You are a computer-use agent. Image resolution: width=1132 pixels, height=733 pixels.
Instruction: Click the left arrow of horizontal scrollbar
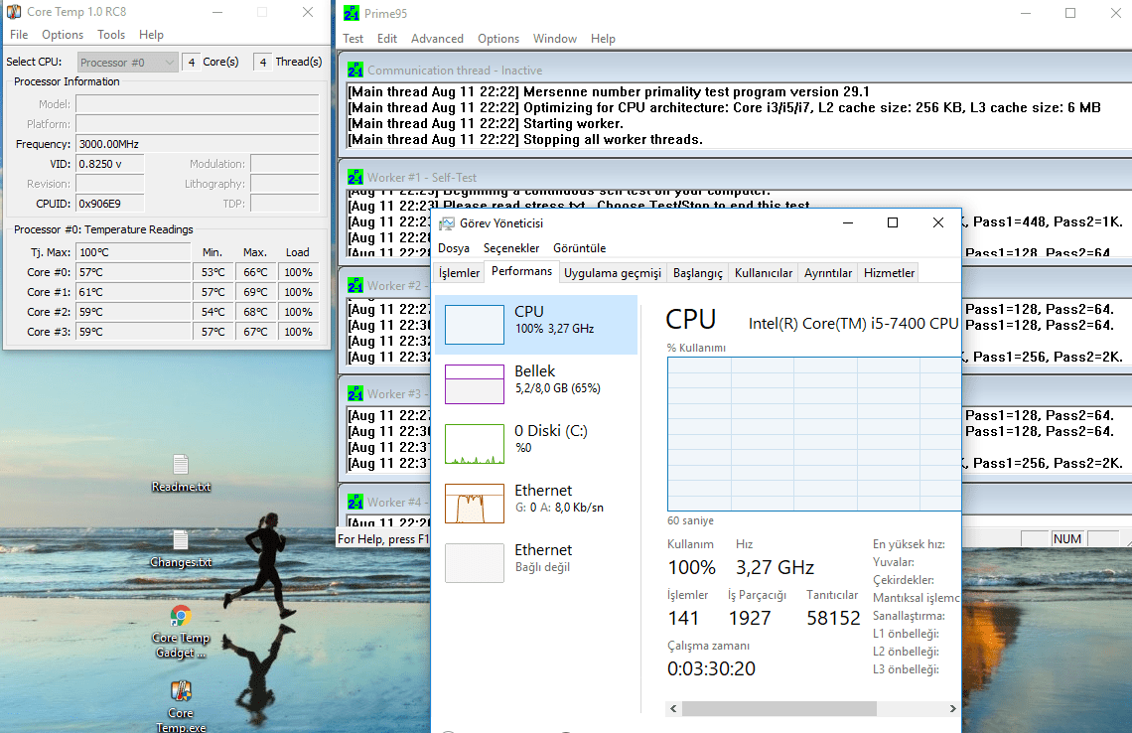coord(673,708)
